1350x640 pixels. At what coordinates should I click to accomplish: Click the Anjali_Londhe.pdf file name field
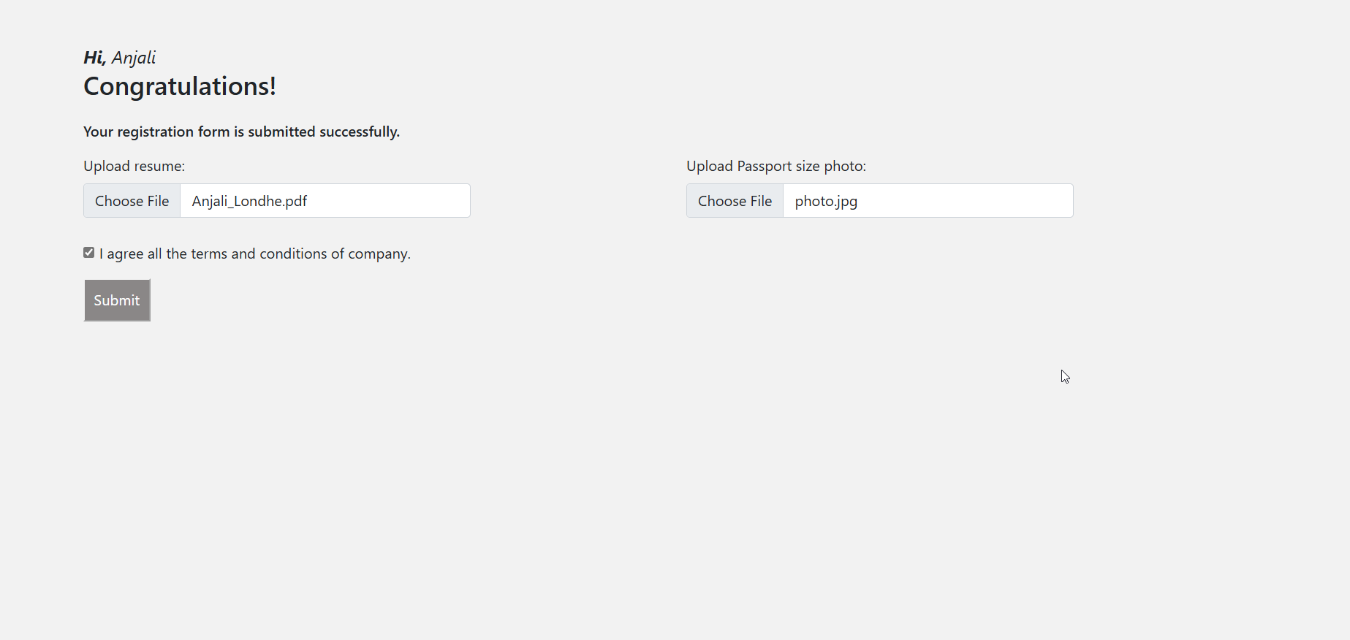(325, 201)
